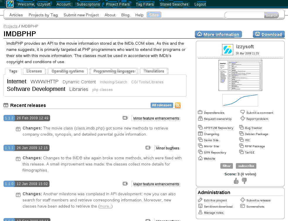Open Stored Searches in top bar
The width and height of the screenshot is (288, 221).
tap(174, 4)
